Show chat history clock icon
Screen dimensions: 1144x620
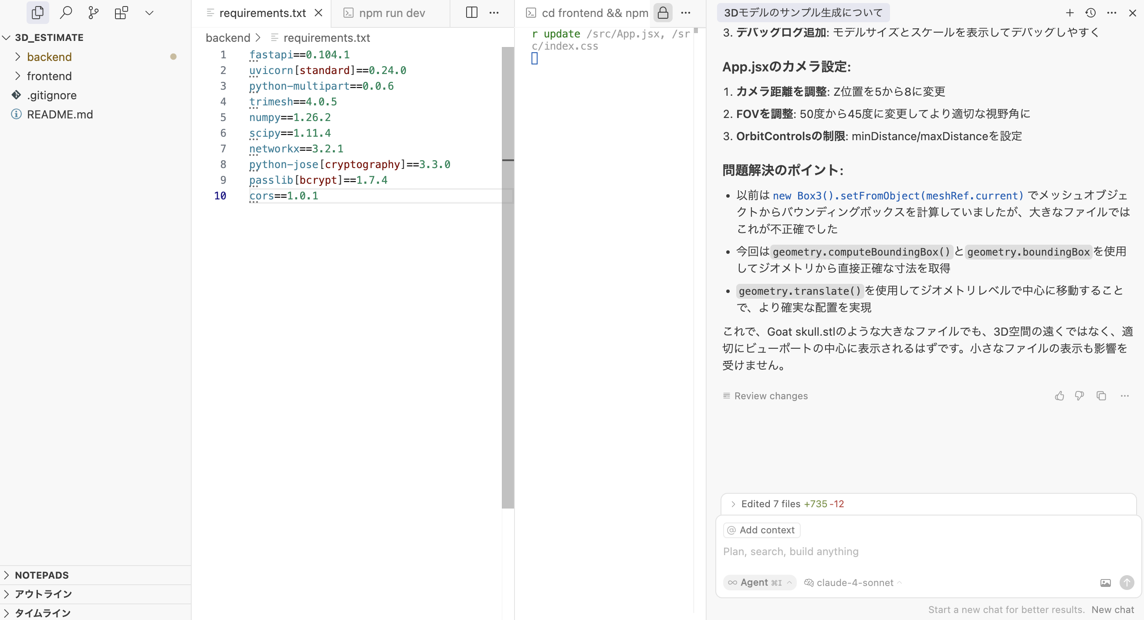click(1091, 13)
